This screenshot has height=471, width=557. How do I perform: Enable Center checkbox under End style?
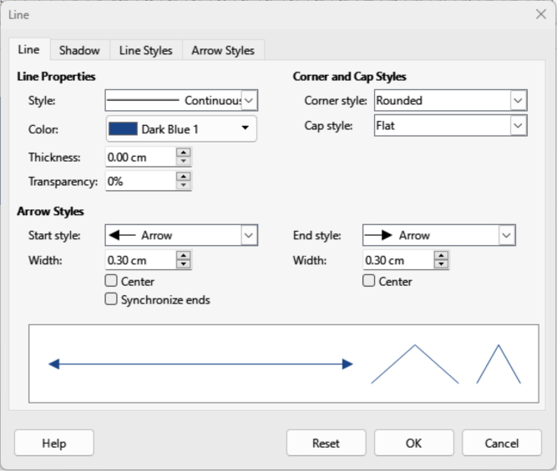(x=368, y=282)
